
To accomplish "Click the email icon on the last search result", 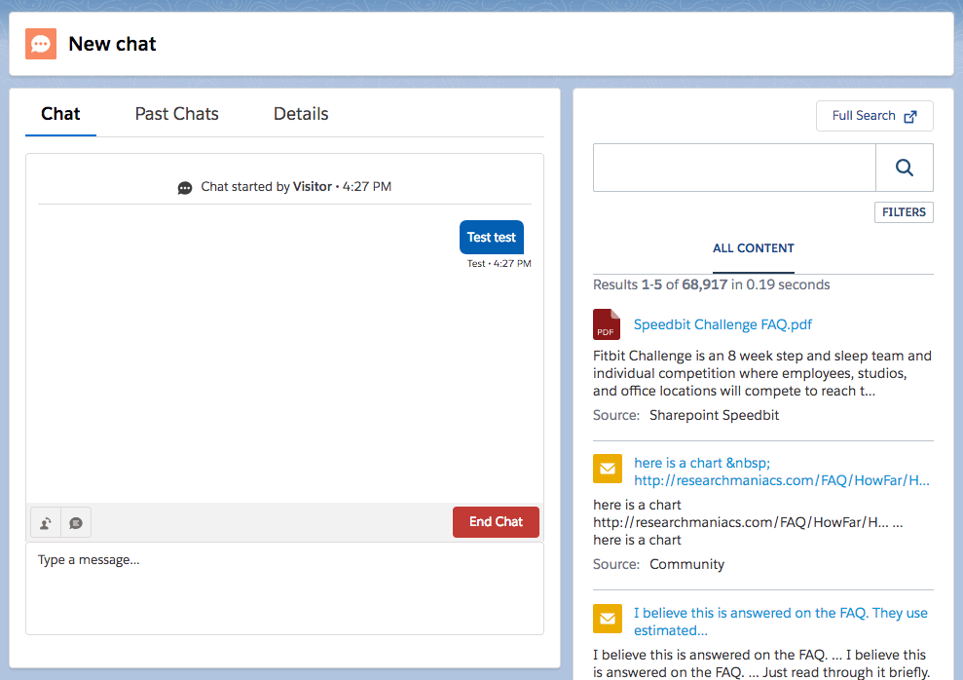I will click(608, 619).
